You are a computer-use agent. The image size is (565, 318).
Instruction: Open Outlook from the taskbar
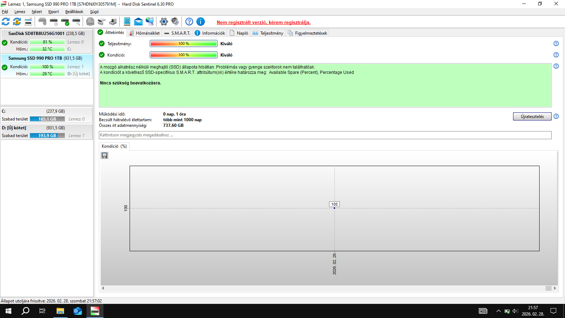coord(78,311)
